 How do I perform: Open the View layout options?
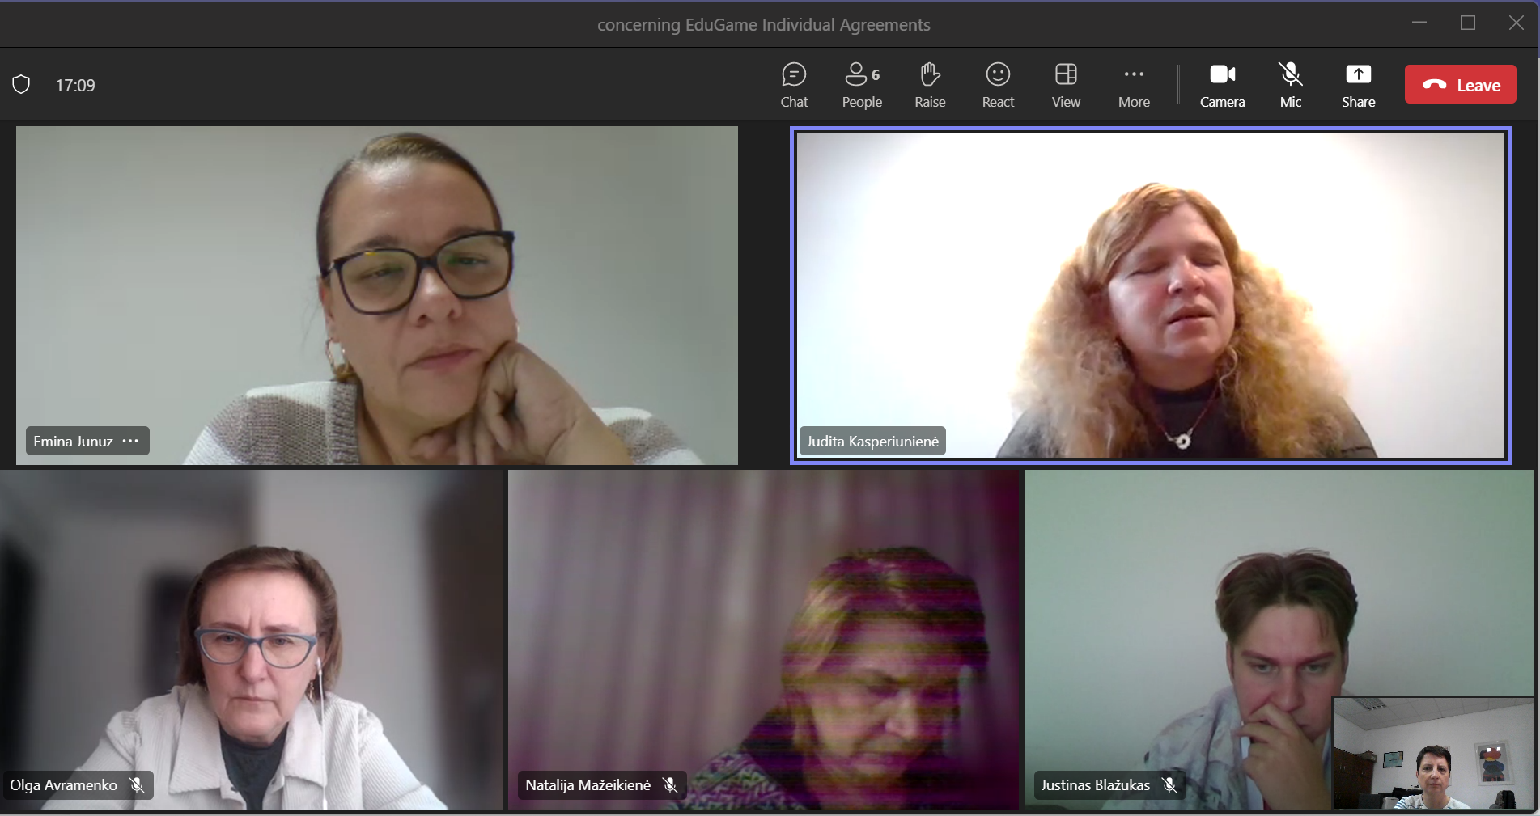click(1066, 85)
